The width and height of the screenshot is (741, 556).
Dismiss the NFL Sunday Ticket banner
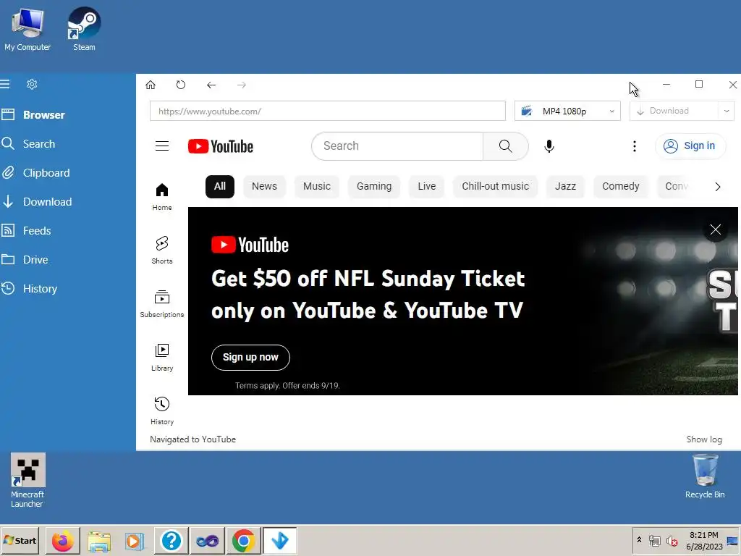[715, 229]
